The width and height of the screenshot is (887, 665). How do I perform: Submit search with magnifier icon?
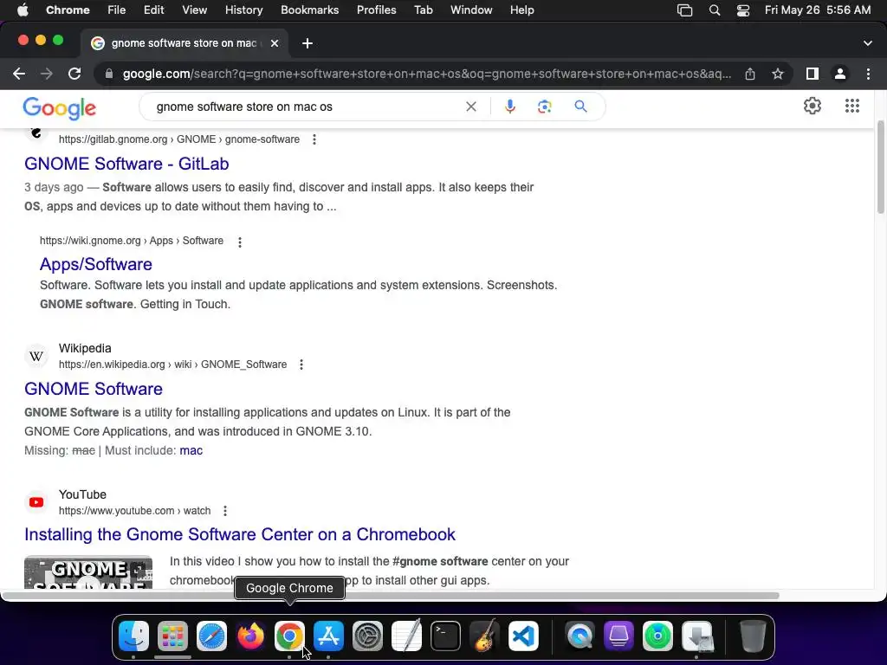coord(580,107)
